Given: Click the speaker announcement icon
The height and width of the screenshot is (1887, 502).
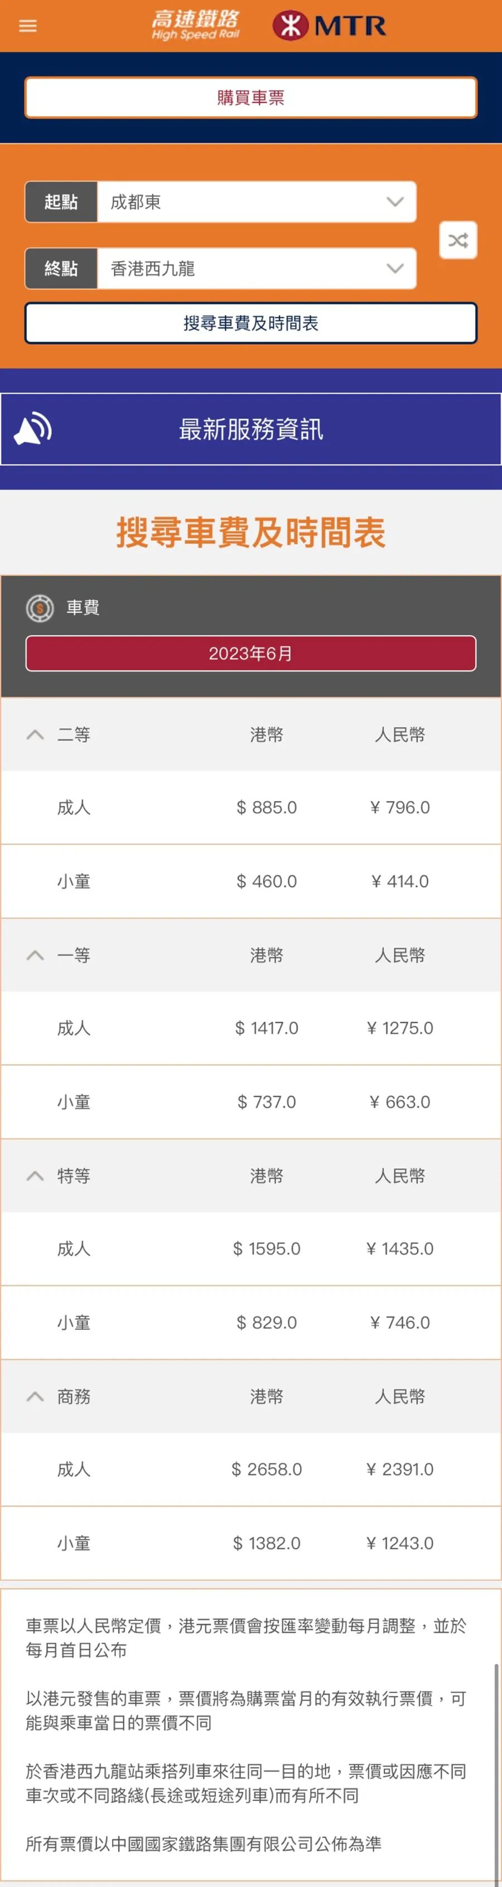Looking at the screenshot, I should click(x=33, y=429).
